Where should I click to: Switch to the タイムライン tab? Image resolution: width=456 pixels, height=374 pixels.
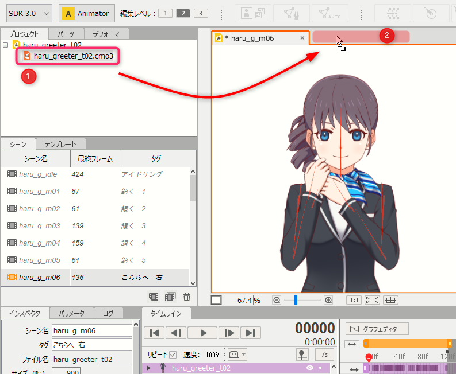click(x=166, y=313)
